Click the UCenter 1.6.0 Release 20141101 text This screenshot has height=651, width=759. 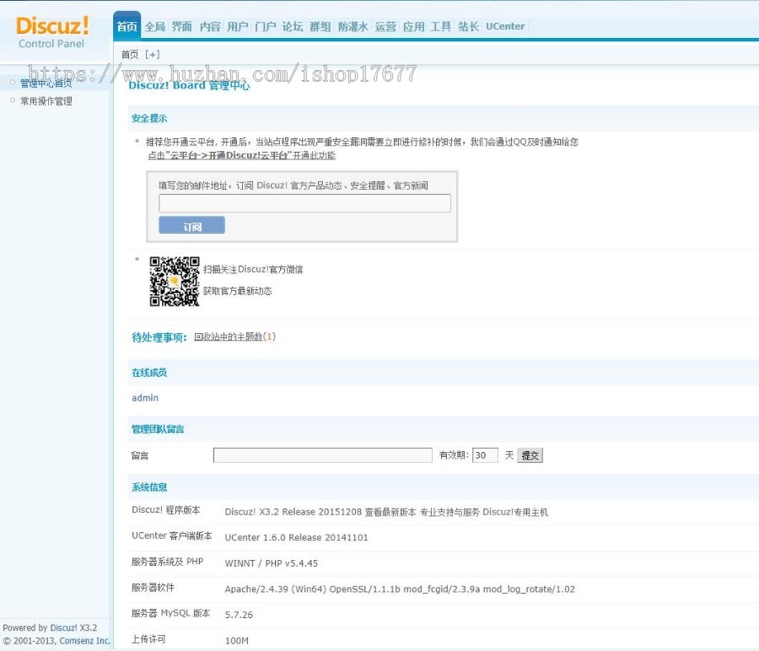click(296, 538)
